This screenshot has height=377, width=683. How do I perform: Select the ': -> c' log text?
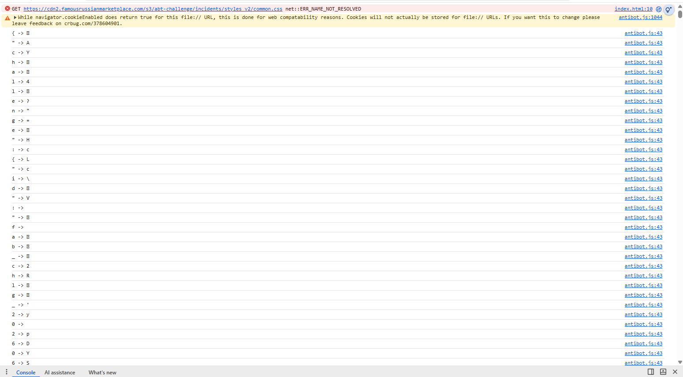(21, 149)
